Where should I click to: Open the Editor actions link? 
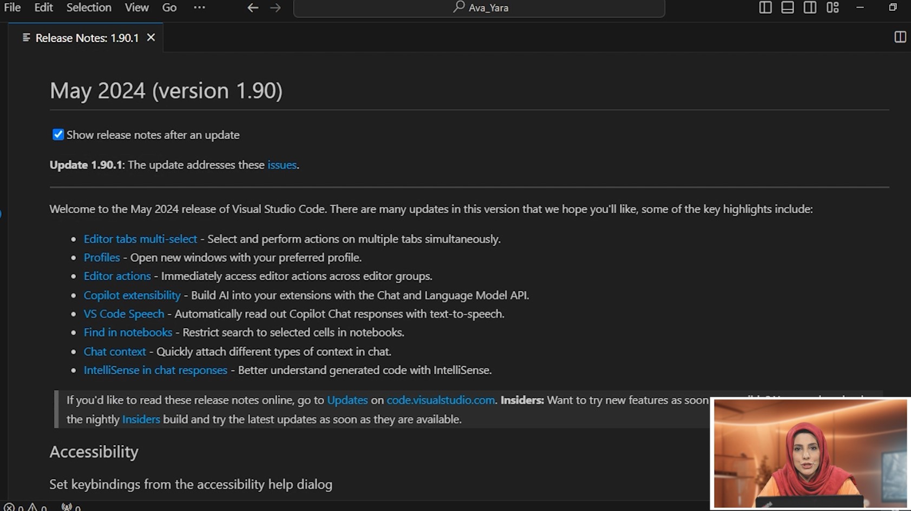pos(117,276)
